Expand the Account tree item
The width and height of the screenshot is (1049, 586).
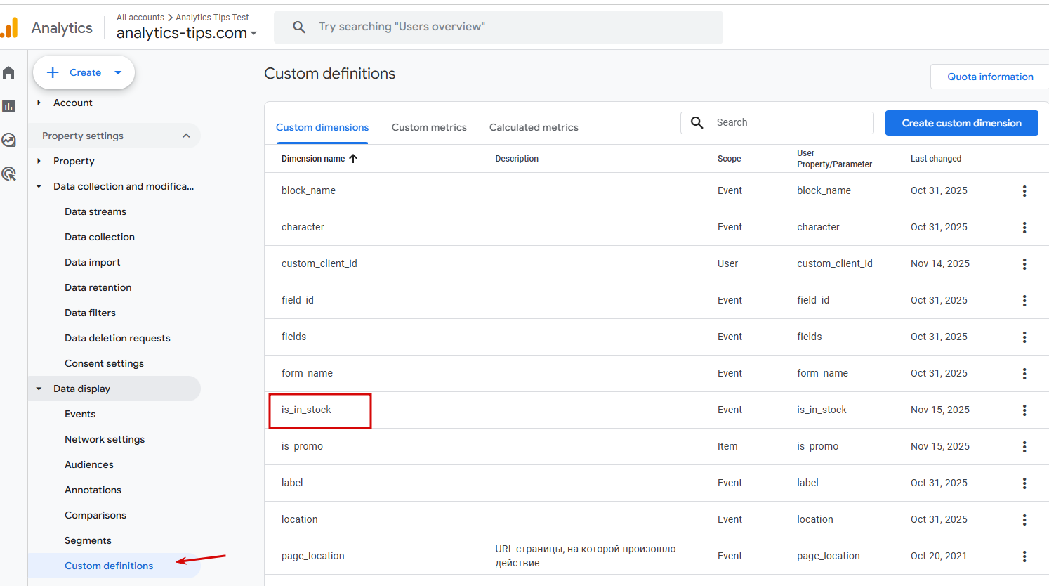(39, 103)
